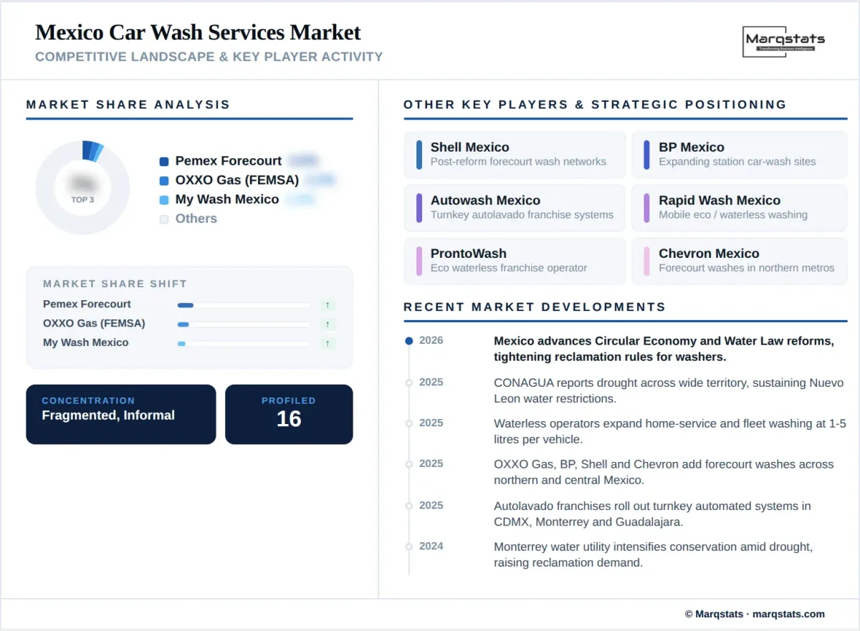Click the 2024 timeline marker dot

409,546
